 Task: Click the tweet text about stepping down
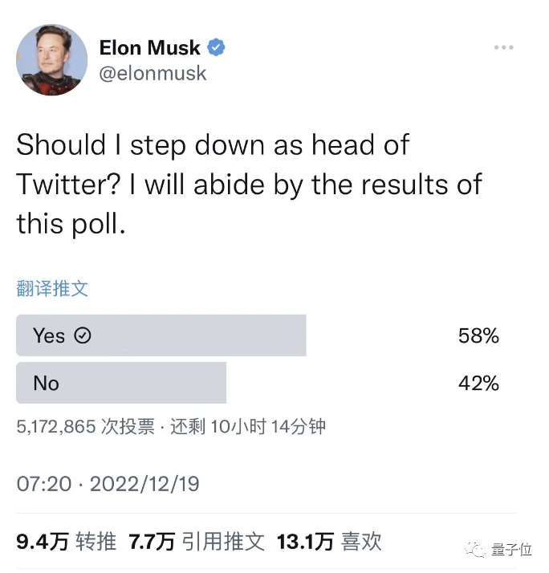250,184
